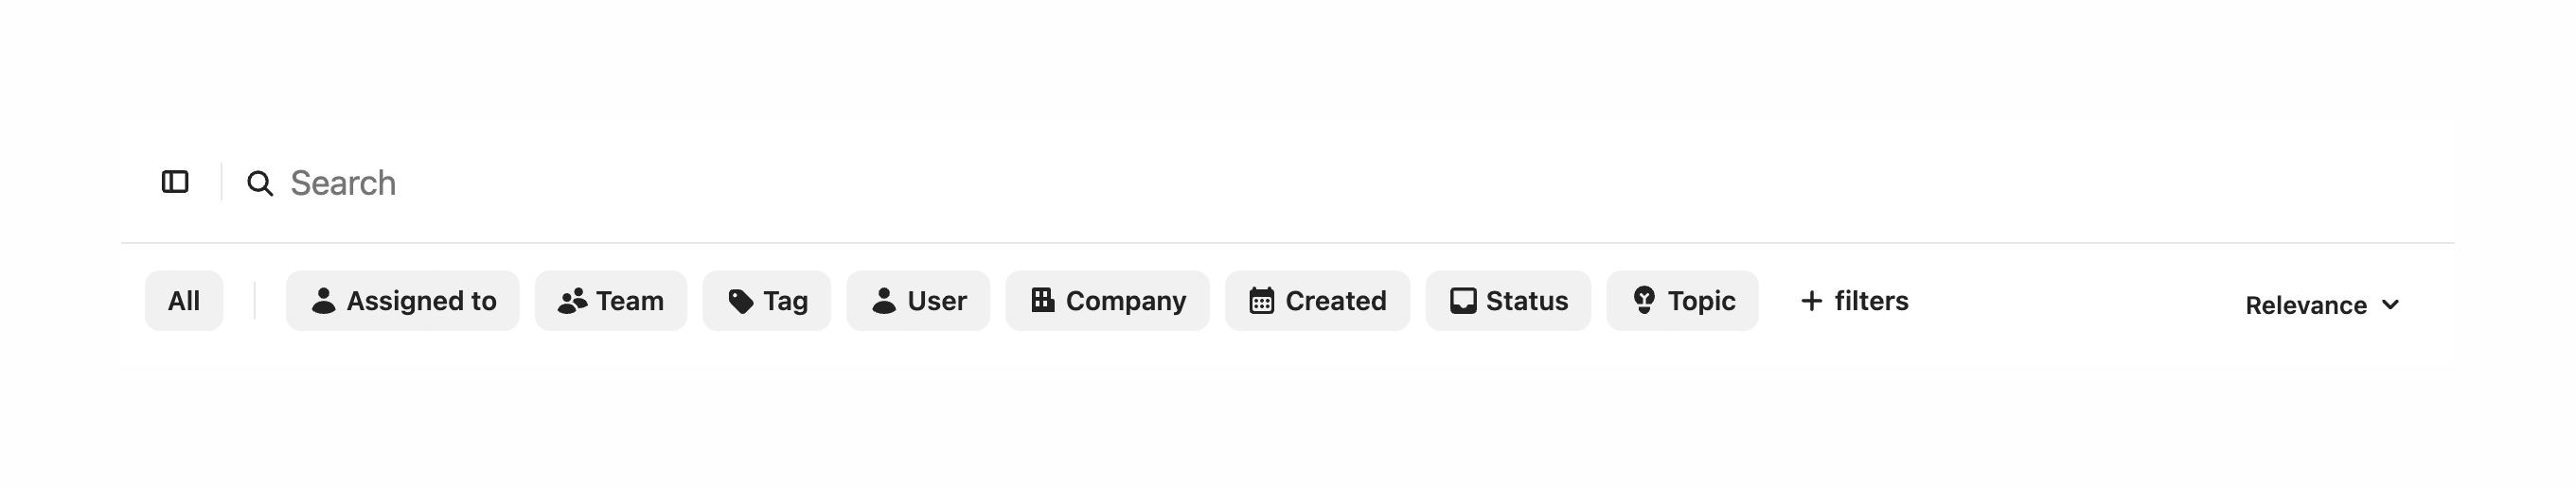Screen dimensions: 2576x487
Task: Click the inbox icon on Status chip
Action: 1462,301
